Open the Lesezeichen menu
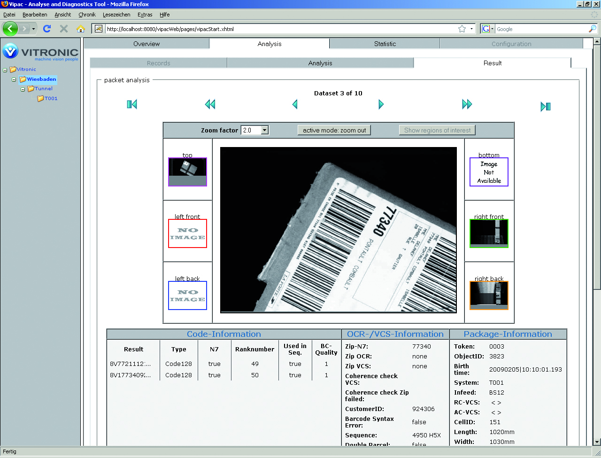This screenshot has width=601, height=458. point(116,15)
